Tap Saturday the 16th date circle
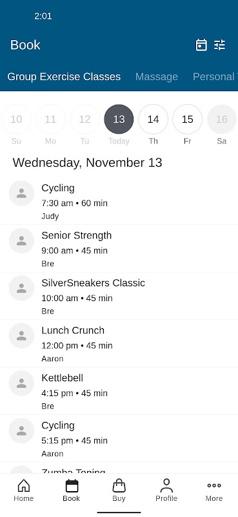This screenshot has height=517, width=238. [x=221, y=120]
